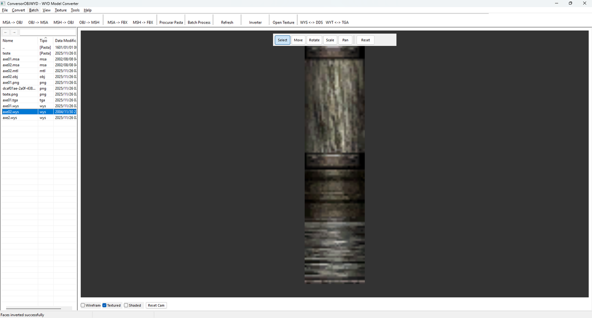592x318 pixels.
Task: Open the File menu
Action: click(x=5, y=10)
